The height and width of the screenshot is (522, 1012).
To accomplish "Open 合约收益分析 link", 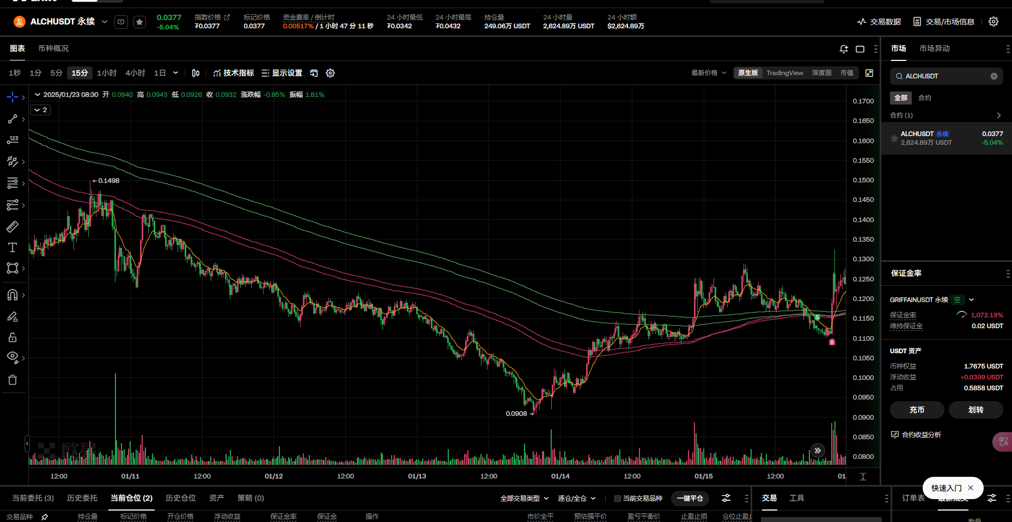I will click(916, 434).
